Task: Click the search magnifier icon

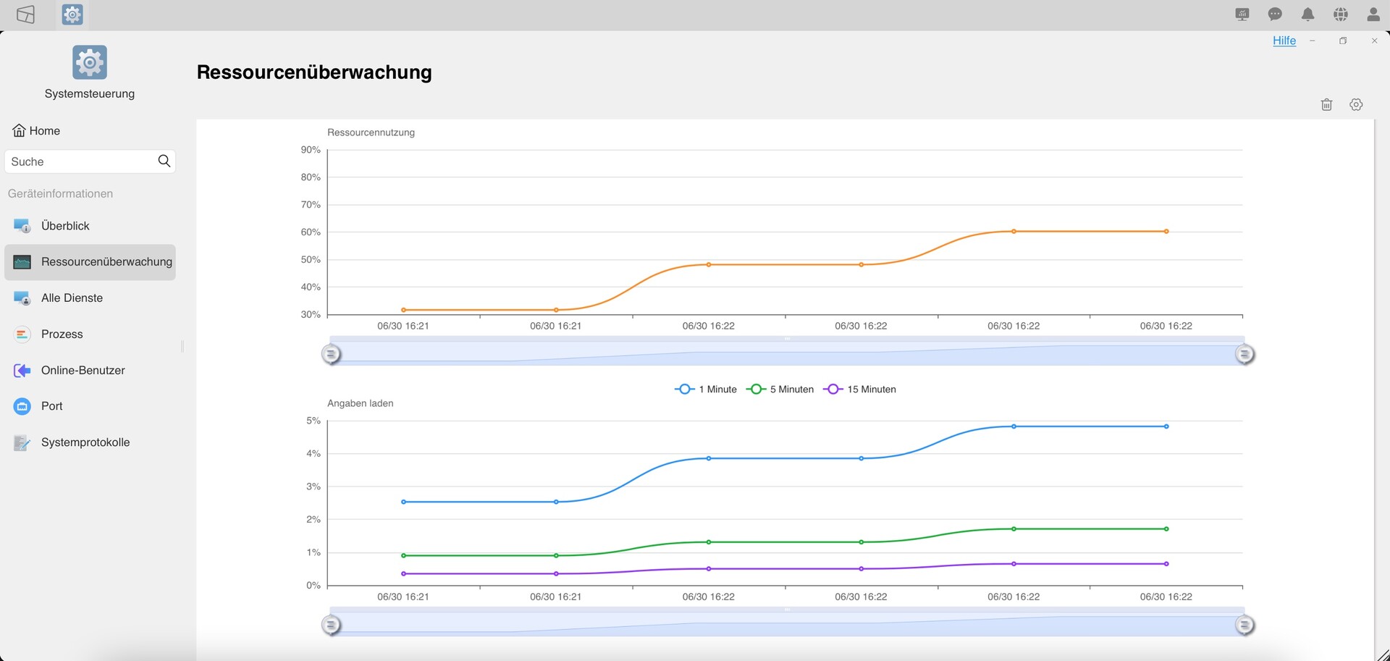Action: (x=164, y=161)
